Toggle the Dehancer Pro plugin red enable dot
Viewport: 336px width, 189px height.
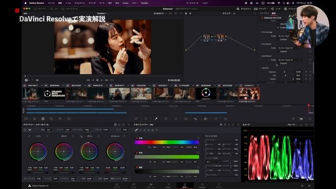(261, 18)
